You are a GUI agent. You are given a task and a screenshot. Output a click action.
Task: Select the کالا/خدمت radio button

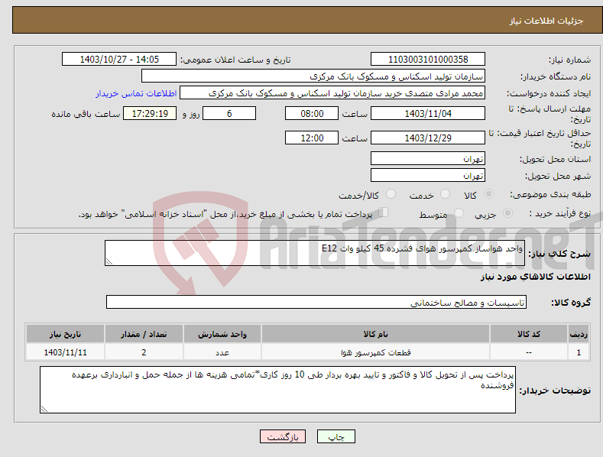click(391, 194)
